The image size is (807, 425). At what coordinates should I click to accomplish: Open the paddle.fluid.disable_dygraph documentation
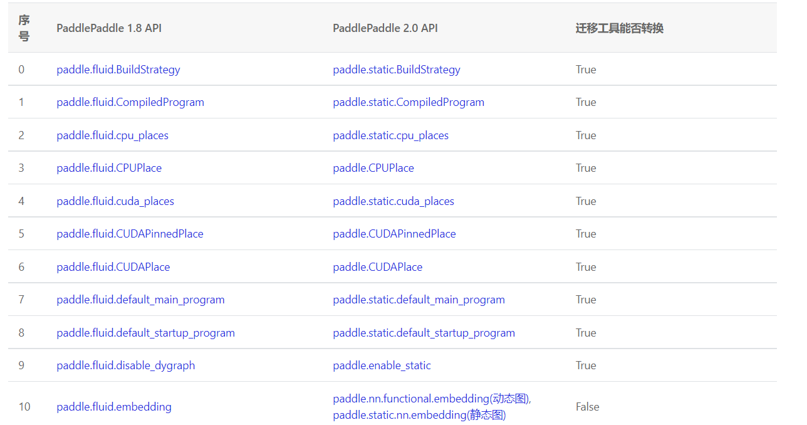point(125,365)
